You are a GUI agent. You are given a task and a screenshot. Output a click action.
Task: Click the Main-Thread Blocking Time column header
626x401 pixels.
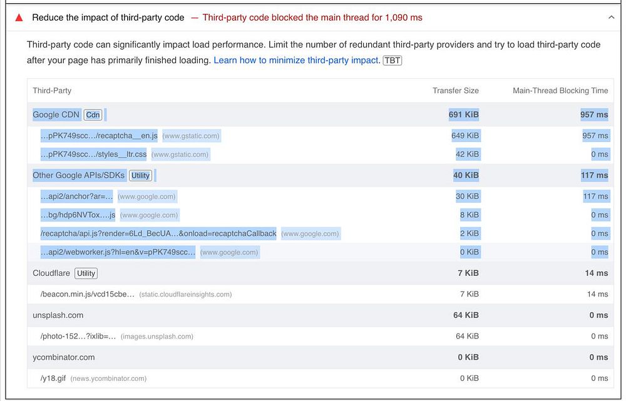point(560,91)
